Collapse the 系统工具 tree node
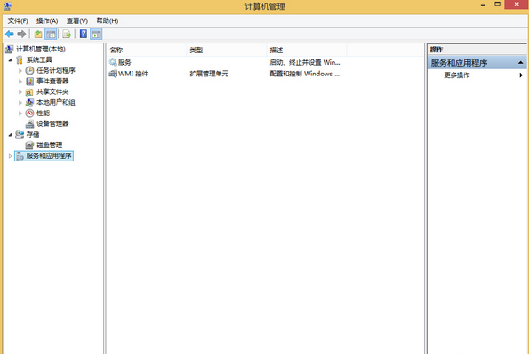 coord(10,60)
